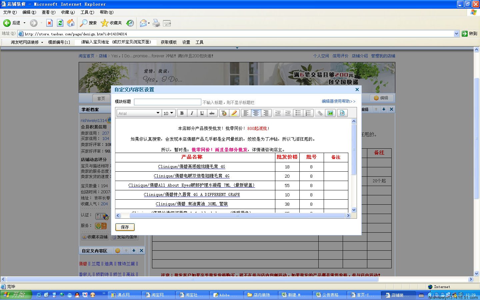Apply strikethrough (abc) formatting
Viewport: 480px width, 300px height.
(212, 113)
